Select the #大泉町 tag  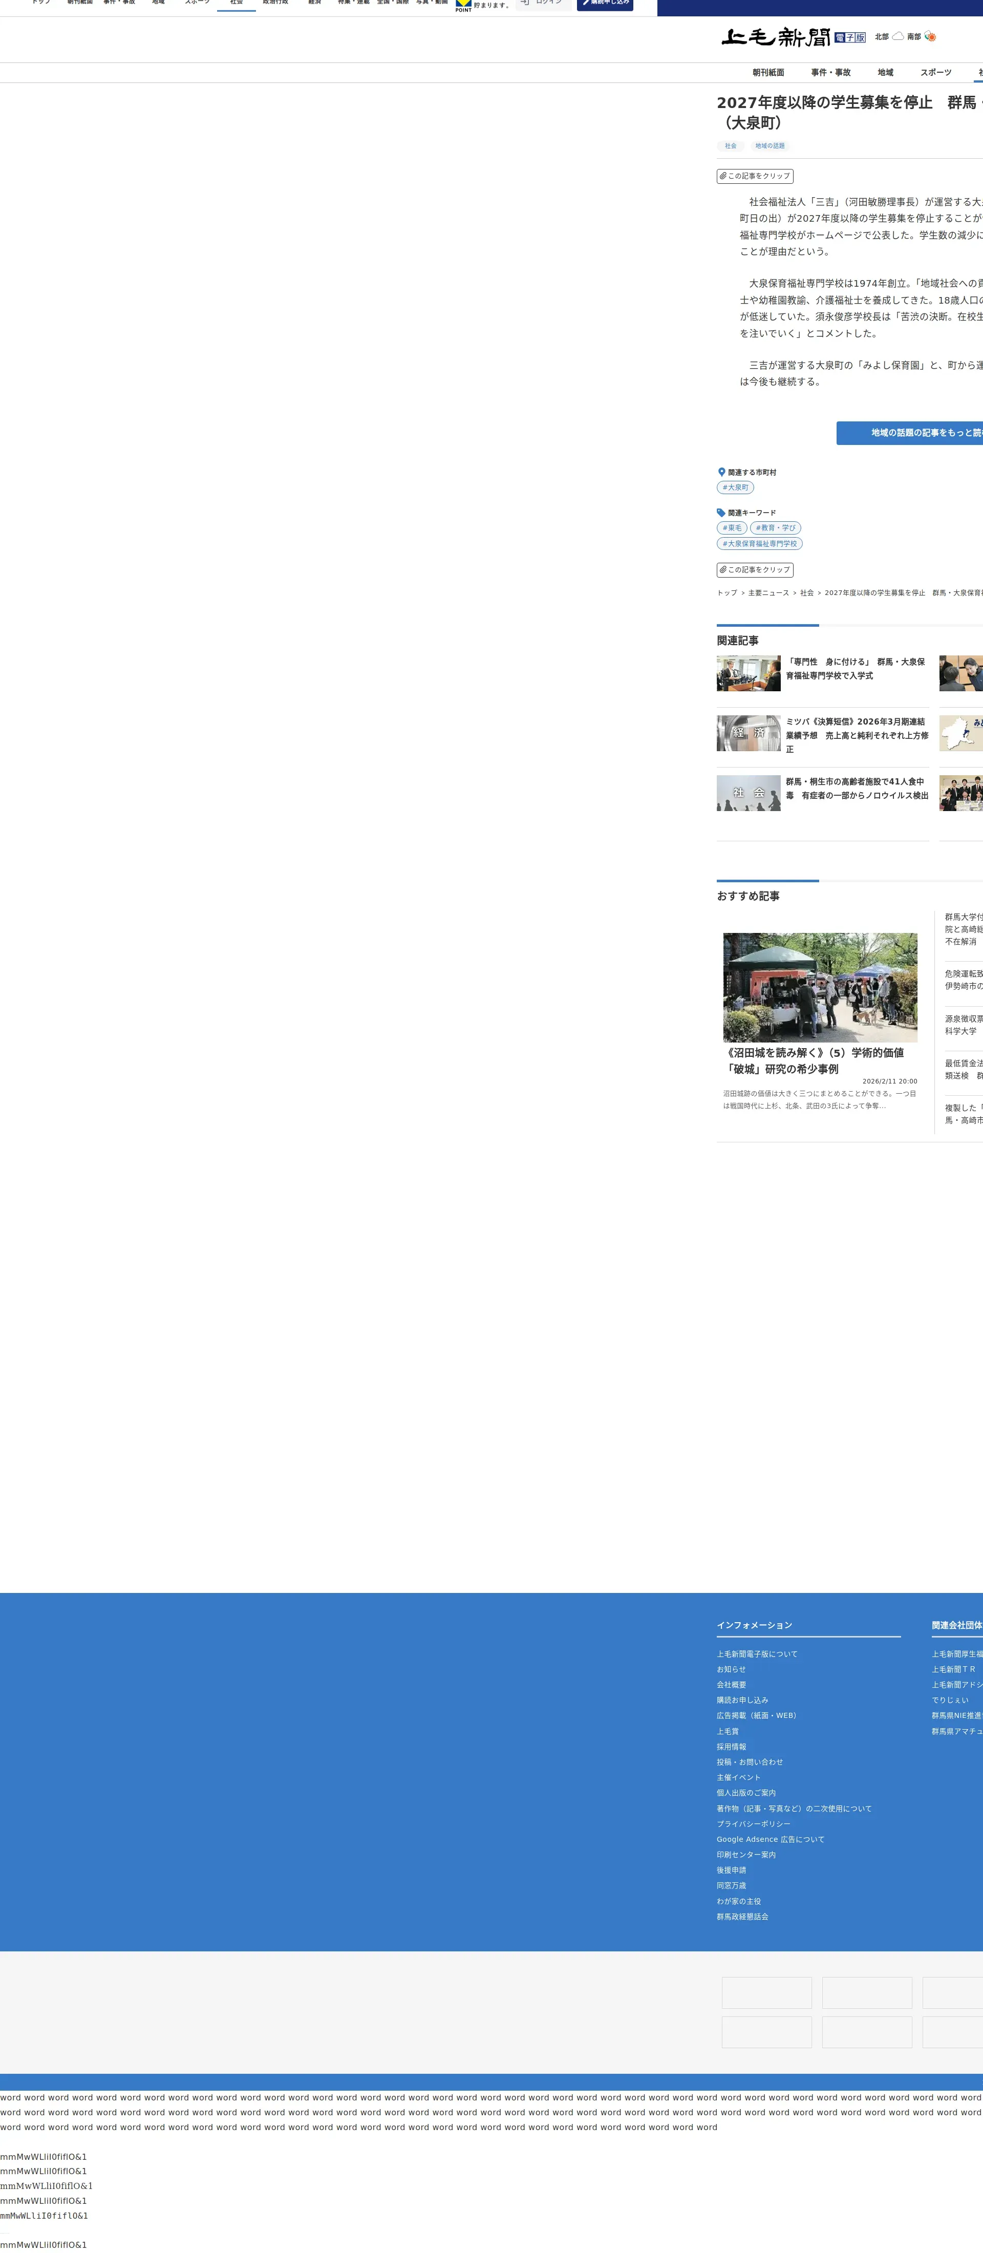pyautogui.click(x=735, y=487)
